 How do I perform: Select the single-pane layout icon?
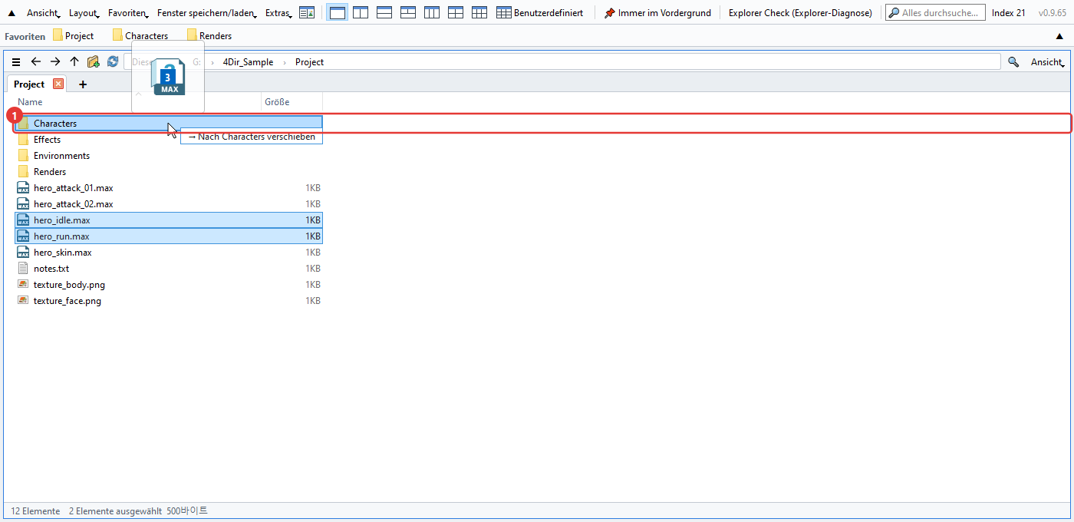tap(337, 12)
